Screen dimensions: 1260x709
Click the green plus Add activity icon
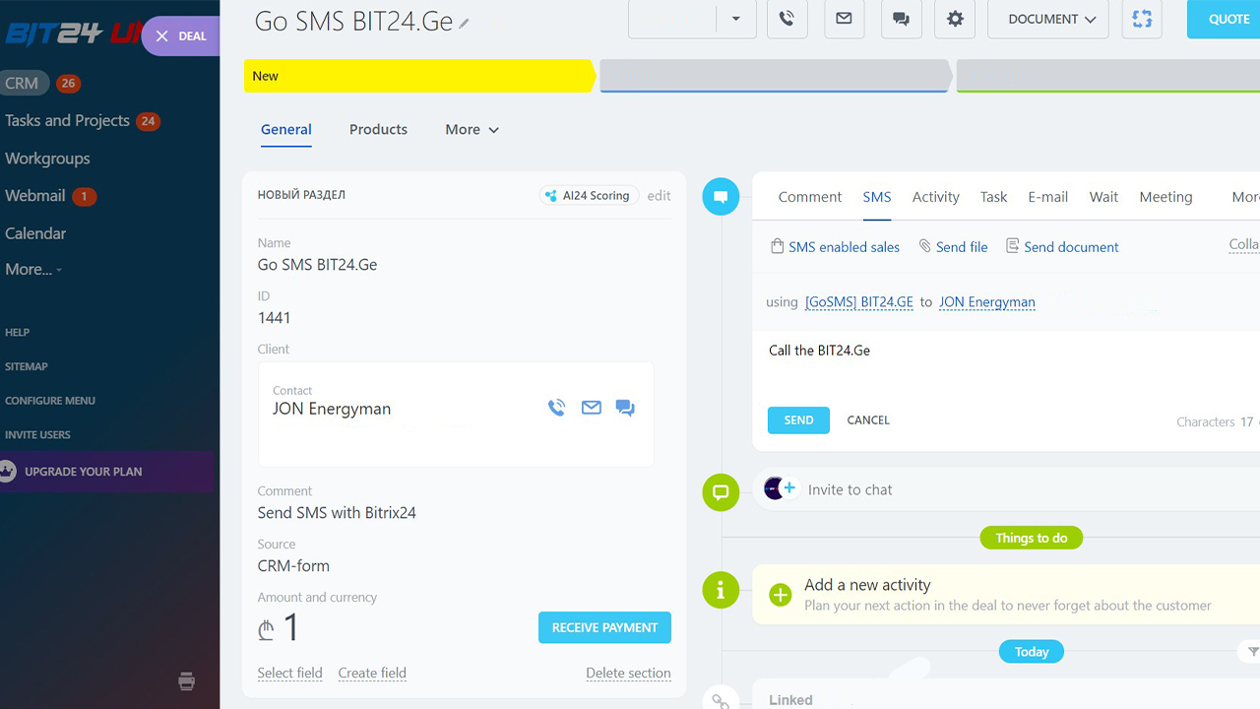781,595
